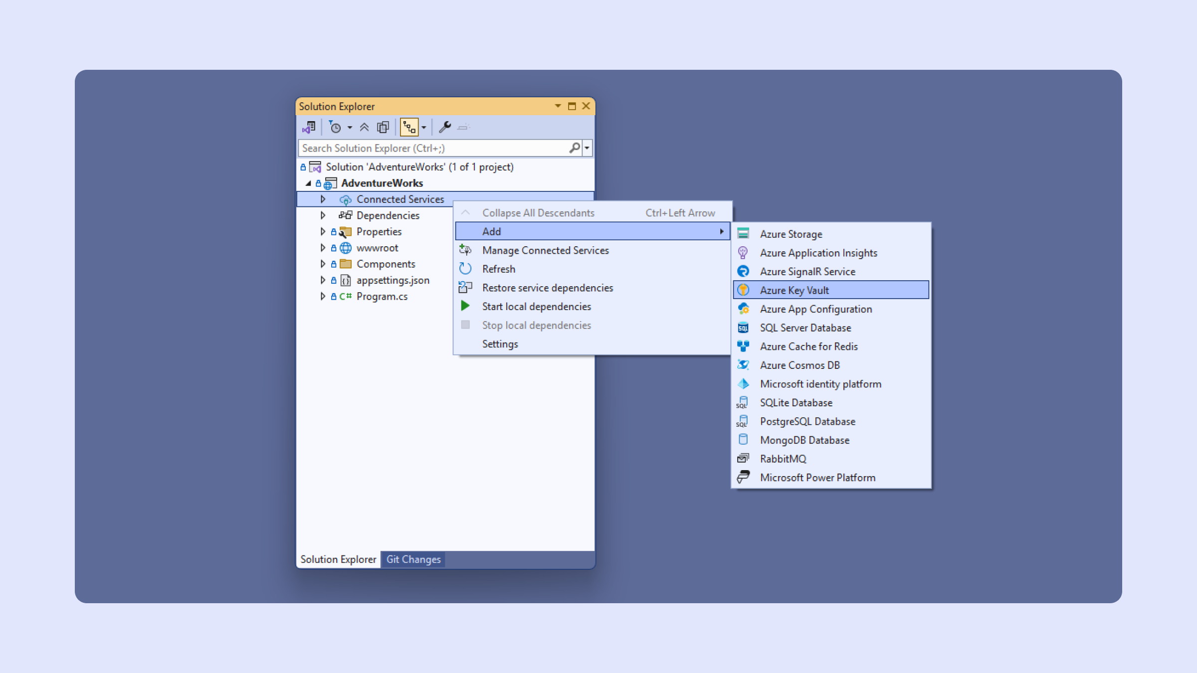Open the file nesting dropdown arrow
The width and height of the screenshot is (1197, 673).
[423, 128]
